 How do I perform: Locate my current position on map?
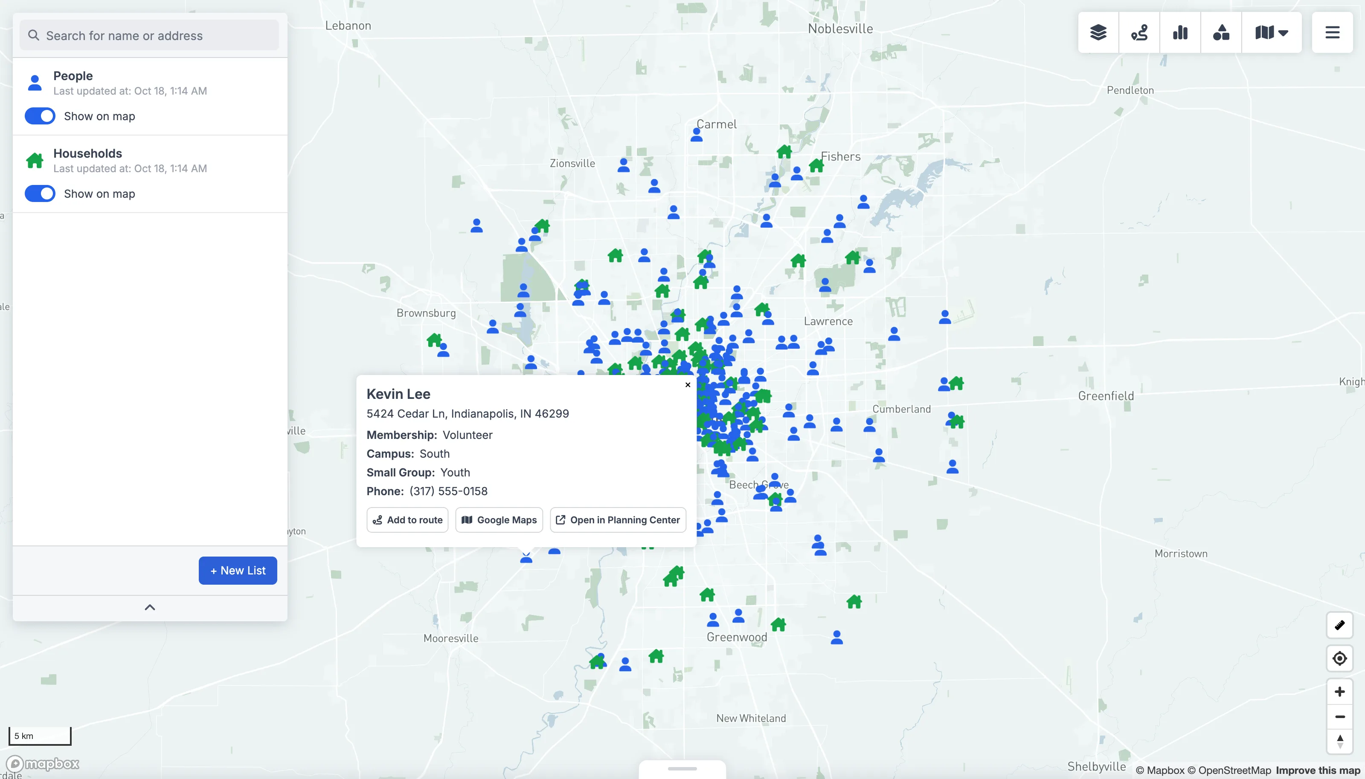(1339, 658)
